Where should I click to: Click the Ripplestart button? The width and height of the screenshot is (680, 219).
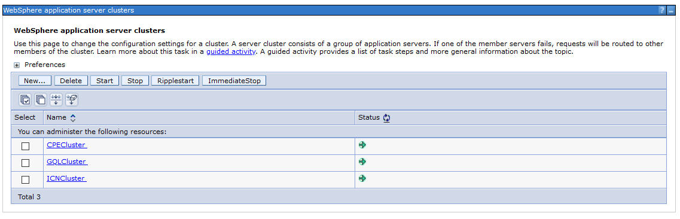[175, 81]
